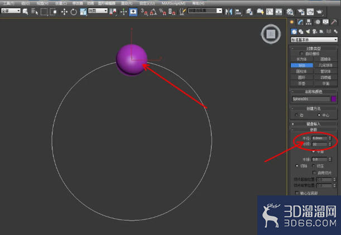Open 标准基本体 primitive type dropdown
Viewport: 341px width, 235px height.
pos(314,40)
